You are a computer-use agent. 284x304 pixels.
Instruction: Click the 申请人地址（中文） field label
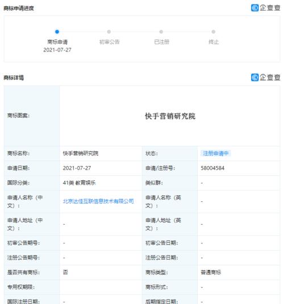[25, 224]
